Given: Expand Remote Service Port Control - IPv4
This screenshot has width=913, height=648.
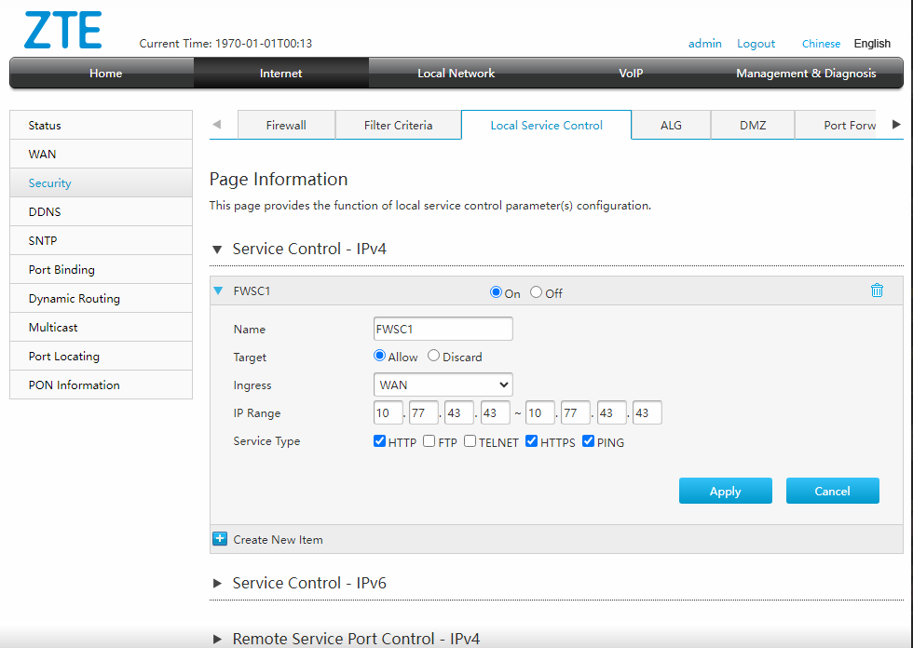Looking at the screenshot, I should (x=217, y=639).
